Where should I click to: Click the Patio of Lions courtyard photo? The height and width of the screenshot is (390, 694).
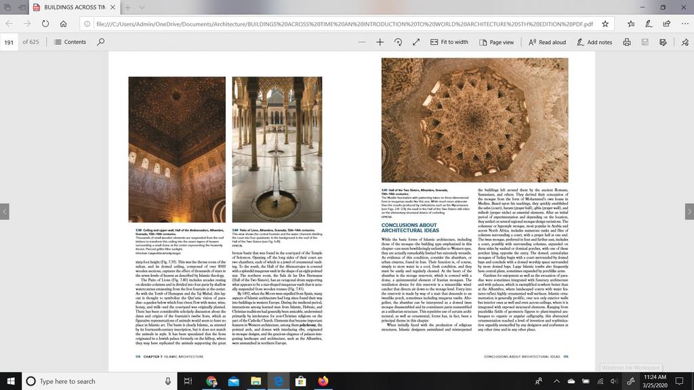coord(277,150)
